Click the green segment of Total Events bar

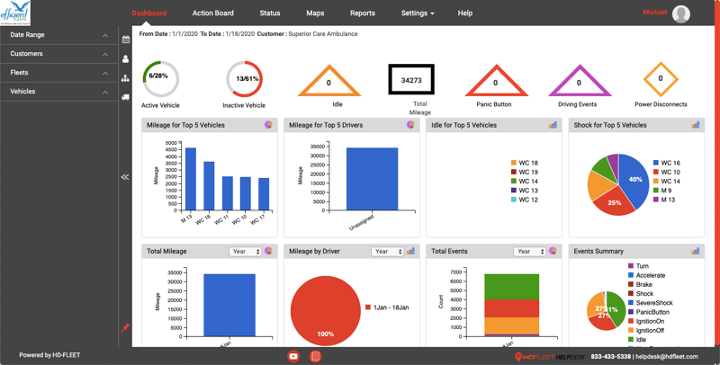pyautogui.click(x=511, y=287)
